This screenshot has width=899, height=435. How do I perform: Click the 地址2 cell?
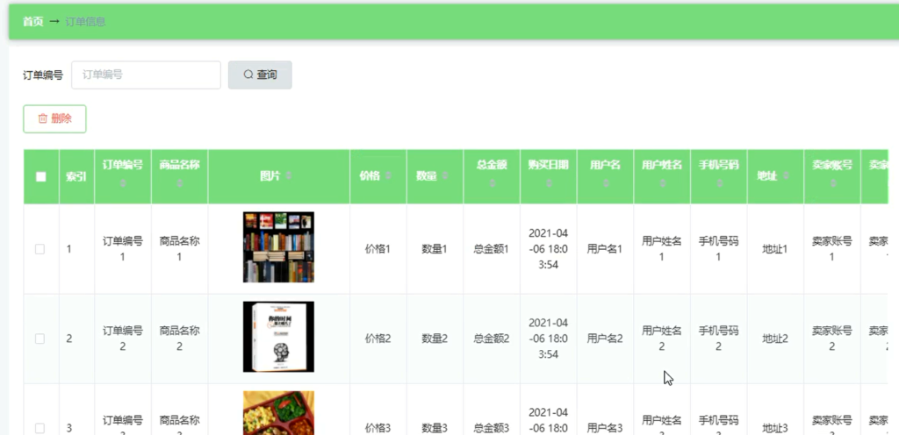coord(775,339)
